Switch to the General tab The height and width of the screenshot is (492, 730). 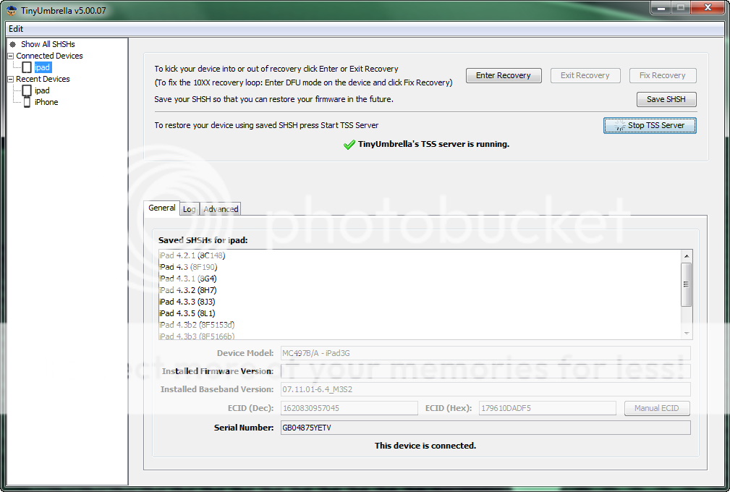[x=162, y=208]
